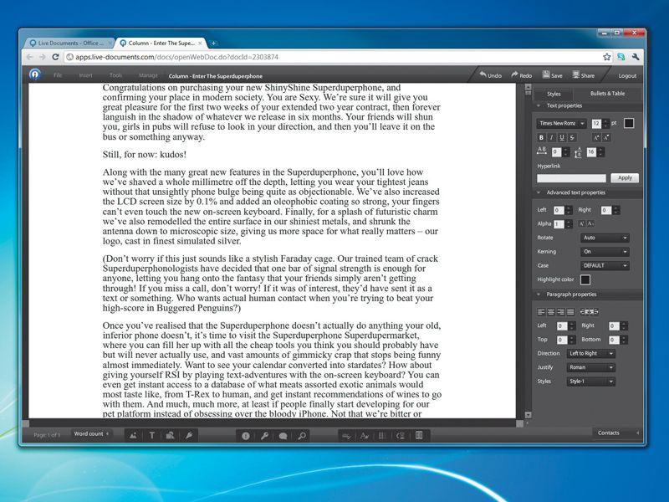Switch to the Bullets & Table tab
The width and height of the screenshot is (669, 502).
[607, 93]
